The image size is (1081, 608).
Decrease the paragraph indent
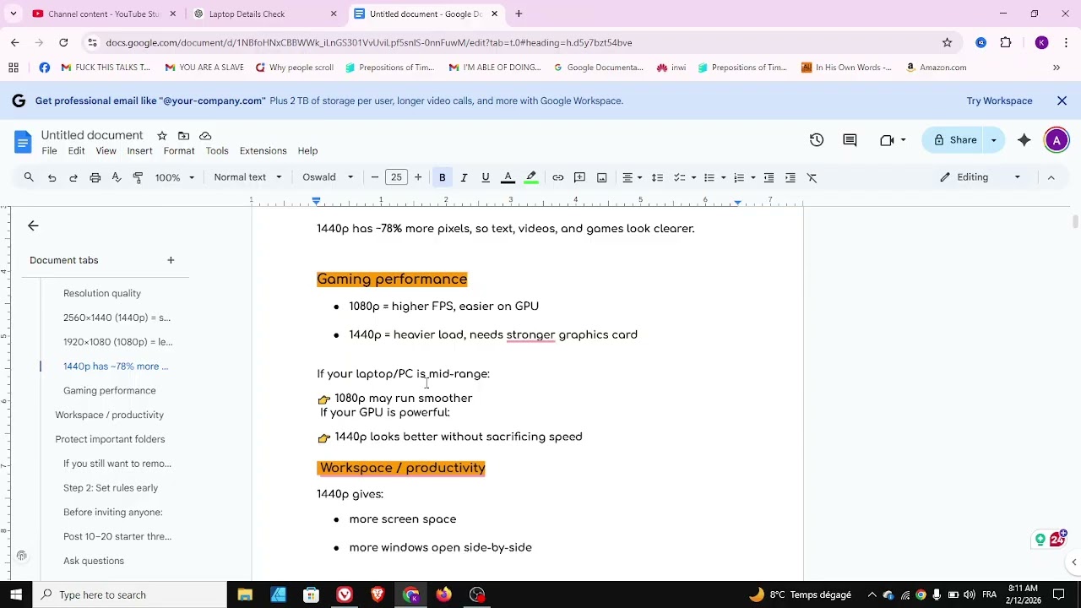[x=769, y=177]
